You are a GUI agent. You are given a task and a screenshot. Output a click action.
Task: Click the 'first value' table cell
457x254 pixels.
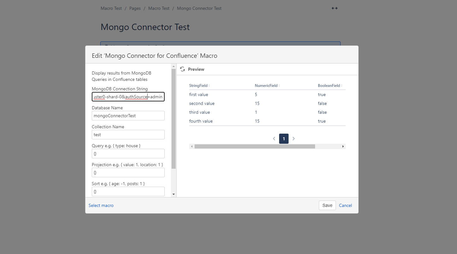(199, 94)
